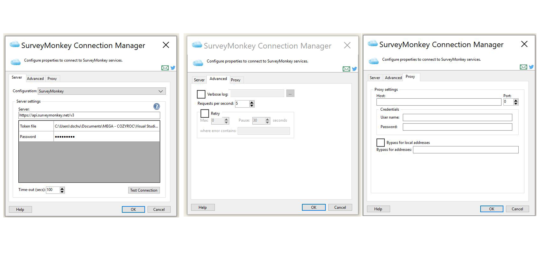This screenshot has width=537, height=262.
Task: Click Cancel in the Advanced settings window
Action: click(340, 207)
